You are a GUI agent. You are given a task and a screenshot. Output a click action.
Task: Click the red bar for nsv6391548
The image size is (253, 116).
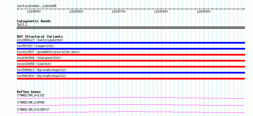[131, 61]
